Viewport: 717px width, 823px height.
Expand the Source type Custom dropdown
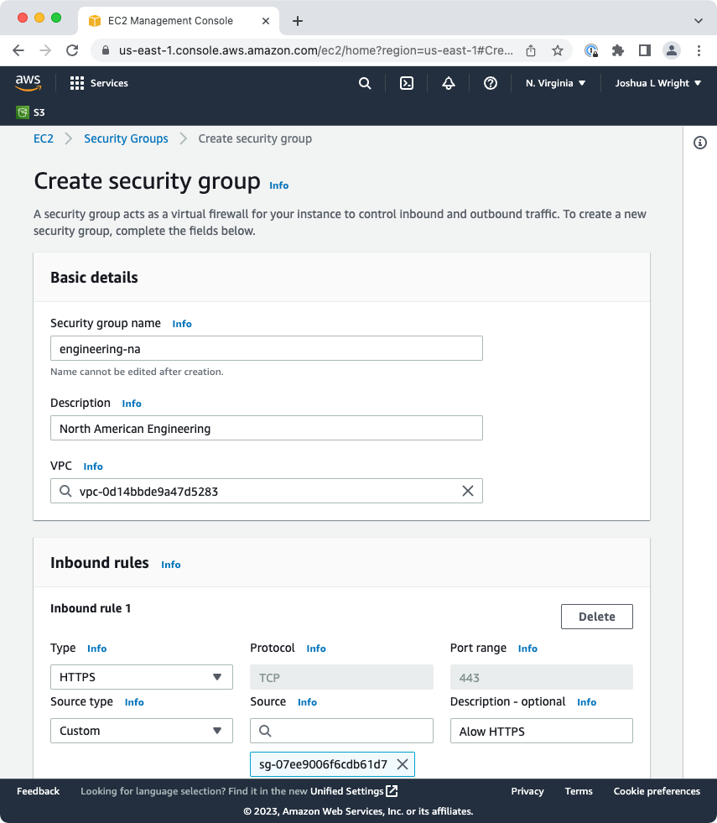click(x=142, y=731)
